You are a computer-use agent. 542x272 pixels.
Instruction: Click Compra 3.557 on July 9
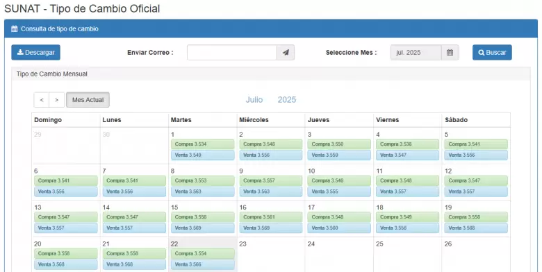point(271,180)
